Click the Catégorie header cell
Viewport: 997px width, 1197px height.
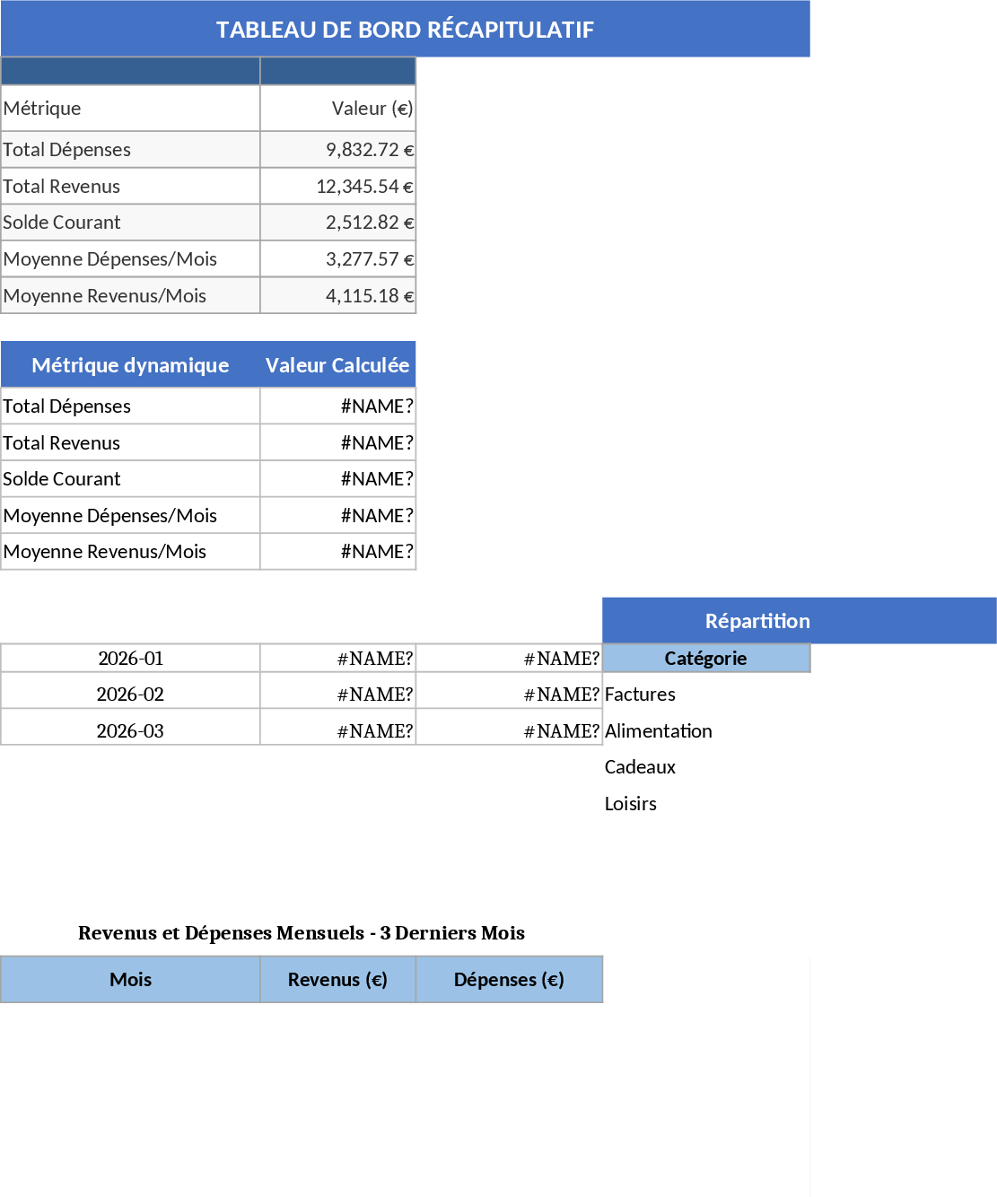click(705, 658)
